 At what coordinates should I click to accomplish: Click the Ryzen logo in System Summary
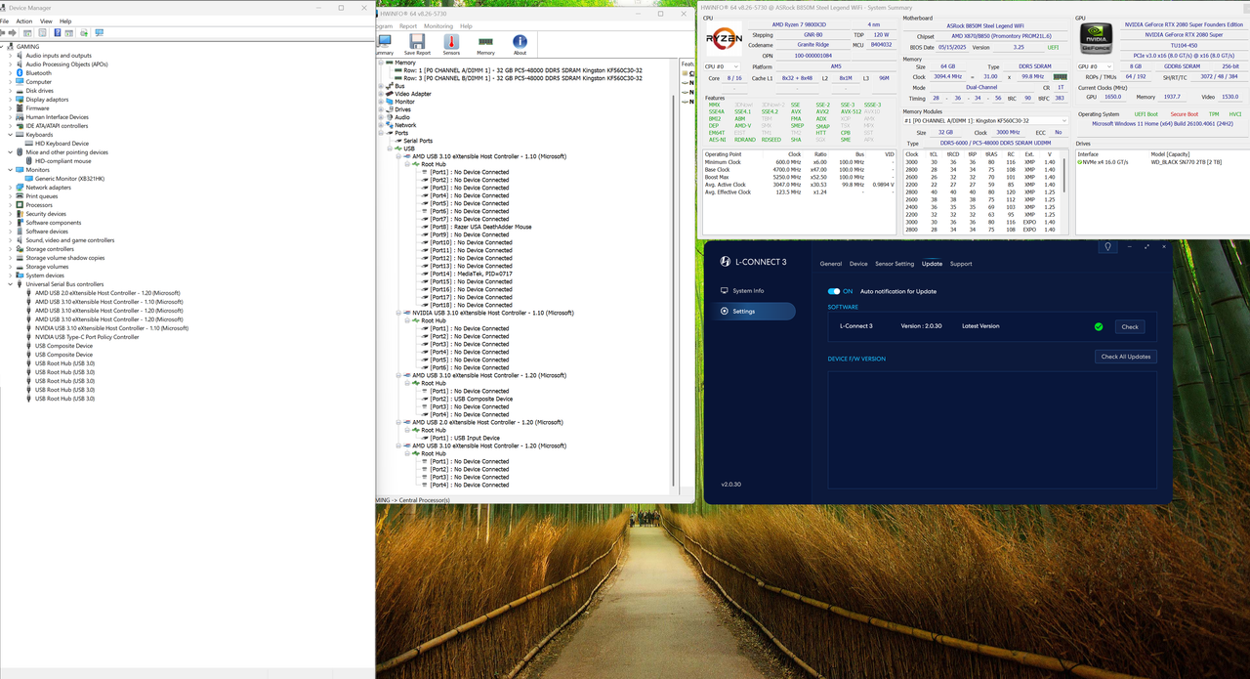point(724,38)
